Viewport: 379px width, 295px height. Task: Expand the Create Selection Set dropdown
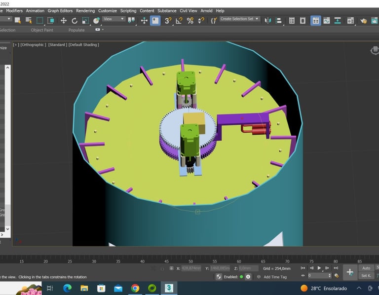pos(239,19)
